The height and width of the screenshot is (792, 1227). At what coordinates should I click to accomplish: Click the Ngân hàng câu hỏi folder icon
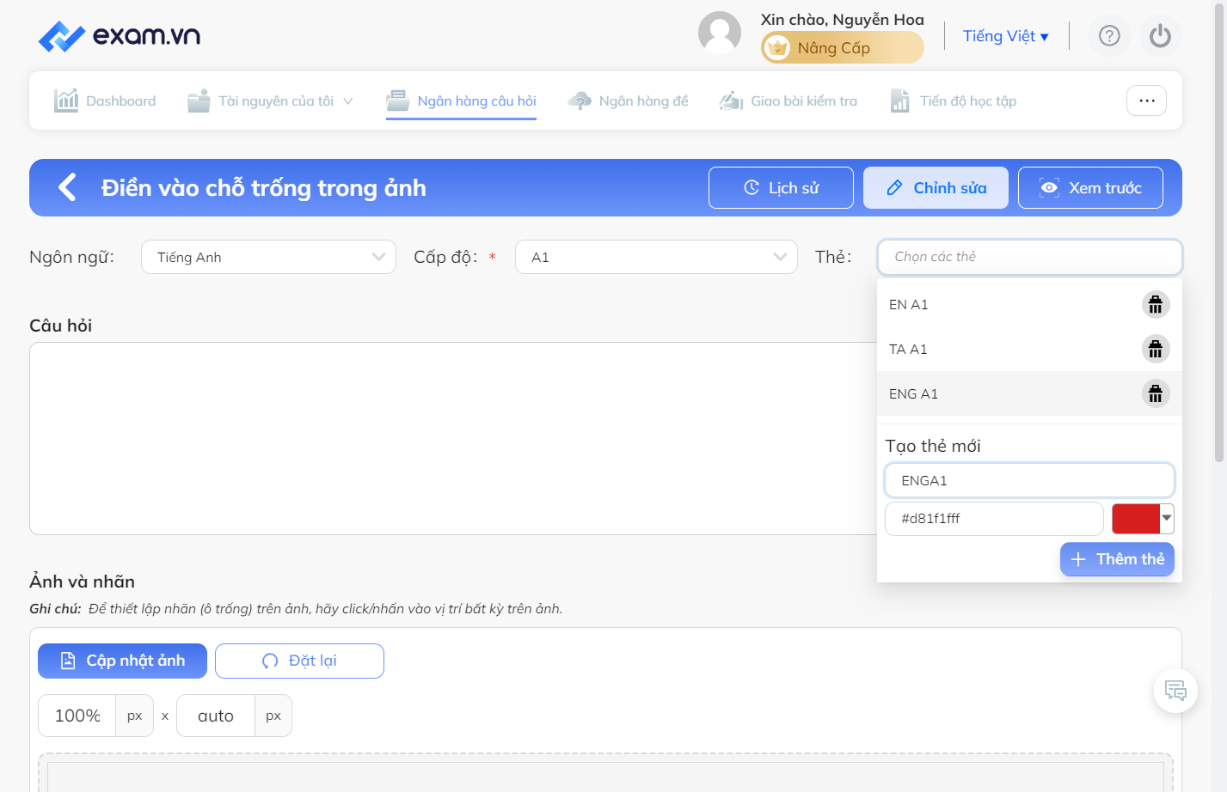[x=397, y=101]
